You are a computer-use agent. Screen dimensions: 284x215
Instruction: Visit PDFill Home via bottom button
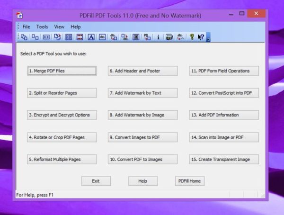(x=189, y=181)
